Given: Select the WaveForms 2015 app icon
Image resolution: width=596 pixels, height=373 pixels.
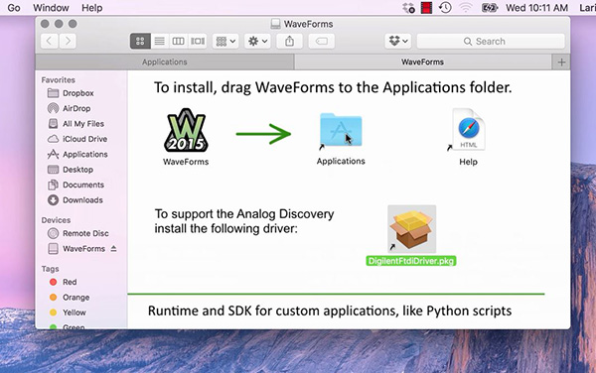Looking at the screenshot, I should click(186, 131).
